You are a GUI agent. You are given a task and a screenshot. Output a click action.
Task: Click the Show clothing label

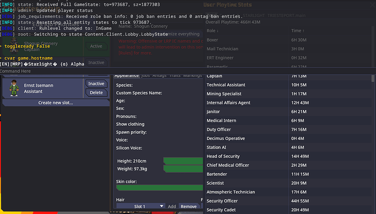pyautogui.click(x=130, y=124)
